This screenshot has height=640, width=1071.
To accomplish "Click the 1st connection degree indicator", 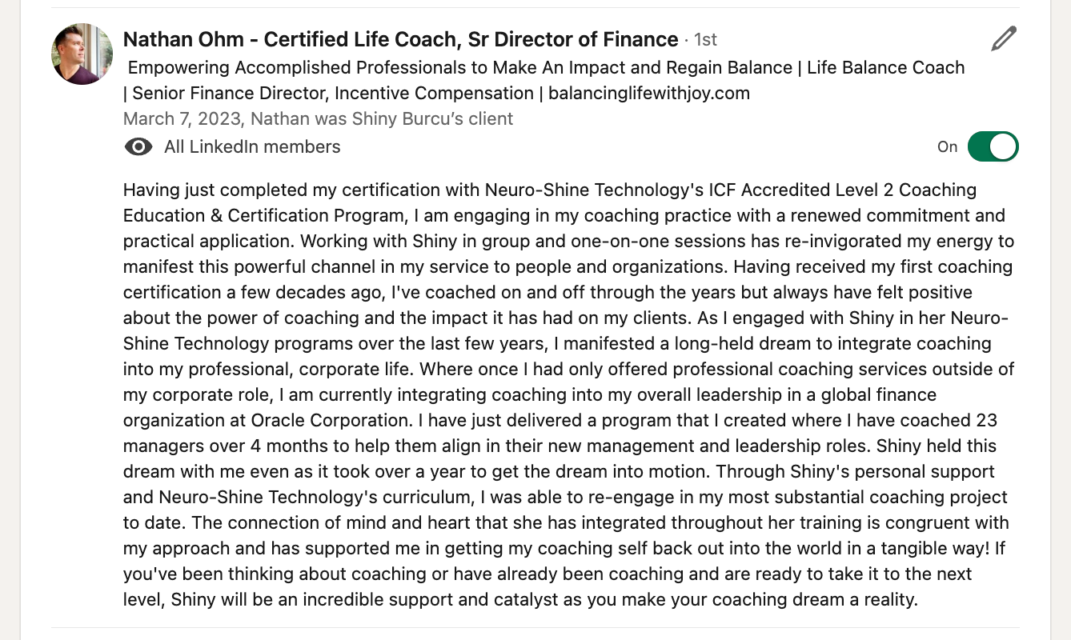I will point(705,38).
